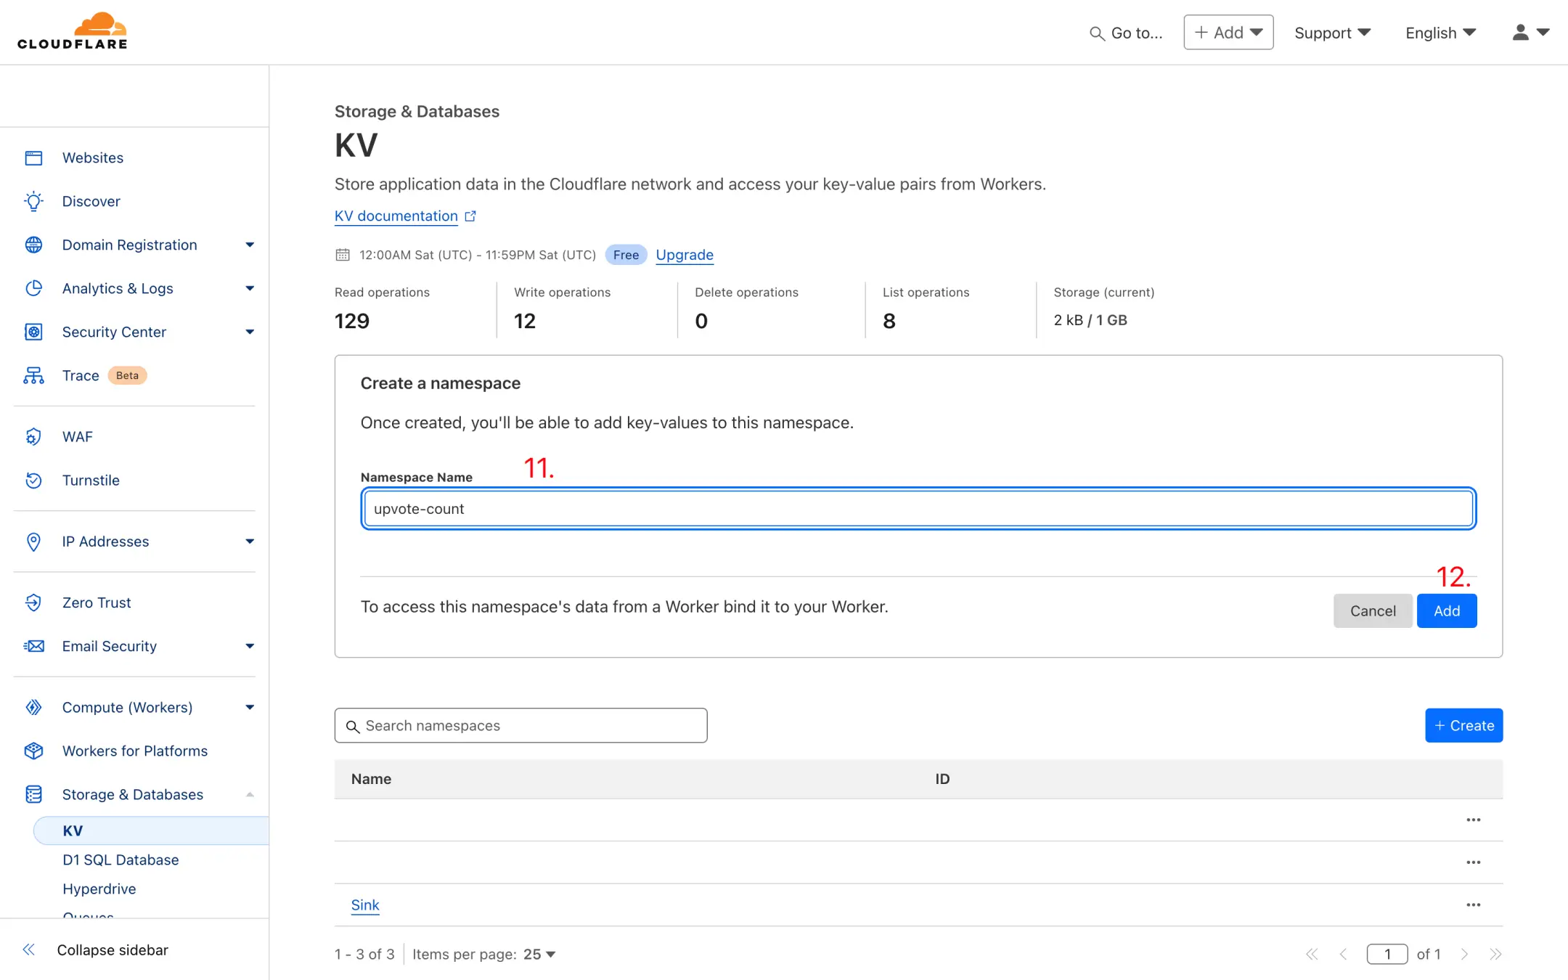The height and width of the screenshot is (980, 1568).
Task: Click the Cancel button
Action: point(1373,611)
